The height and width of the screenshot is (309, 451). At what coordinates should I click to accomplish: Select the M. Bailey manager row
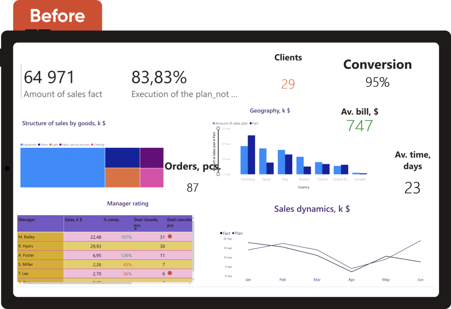105,237
